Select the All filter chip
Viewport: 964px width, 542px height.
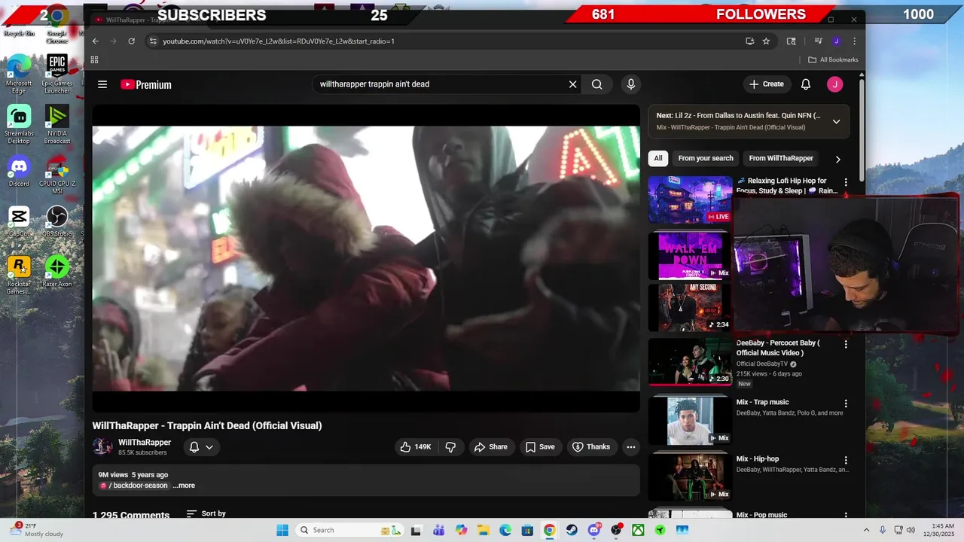658,158
